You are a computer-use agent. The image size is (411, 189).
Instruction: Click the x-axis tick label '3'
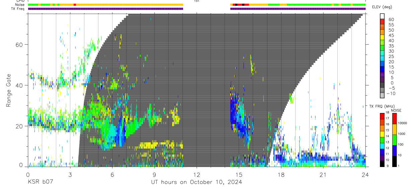coord(70,175)
